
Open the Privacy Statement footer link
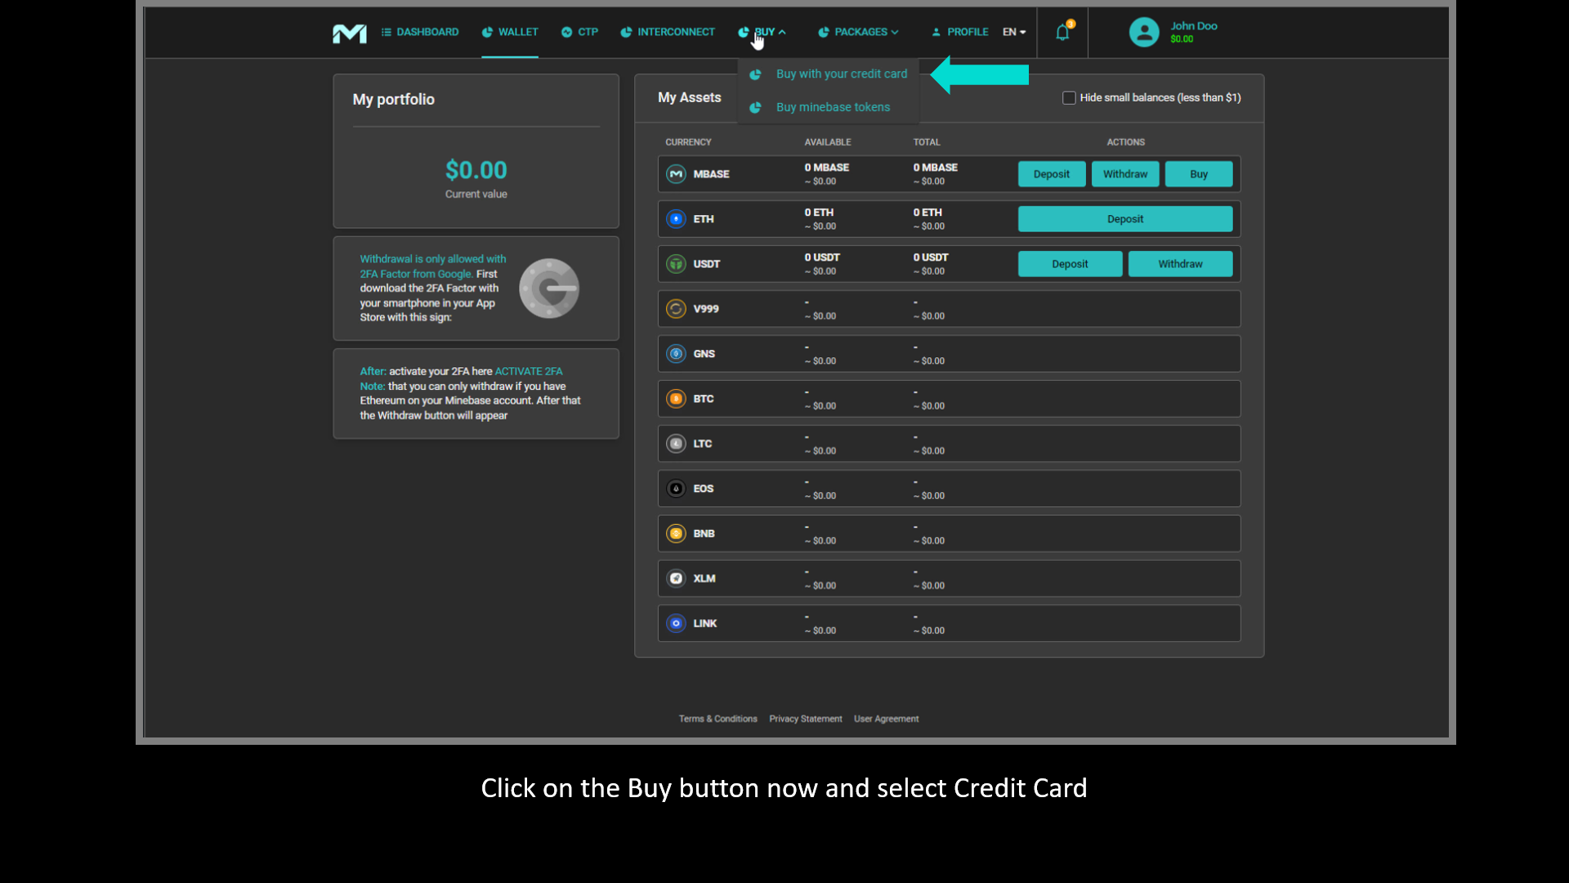tap(805, 719)
